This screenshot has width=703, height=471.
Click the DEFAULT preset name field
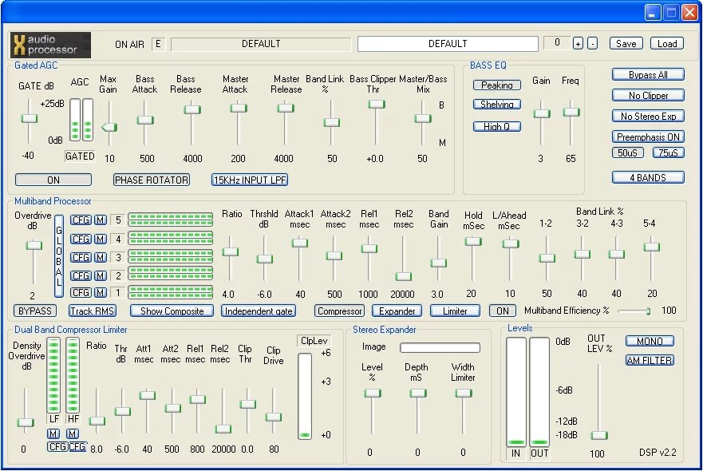[448, 44]
